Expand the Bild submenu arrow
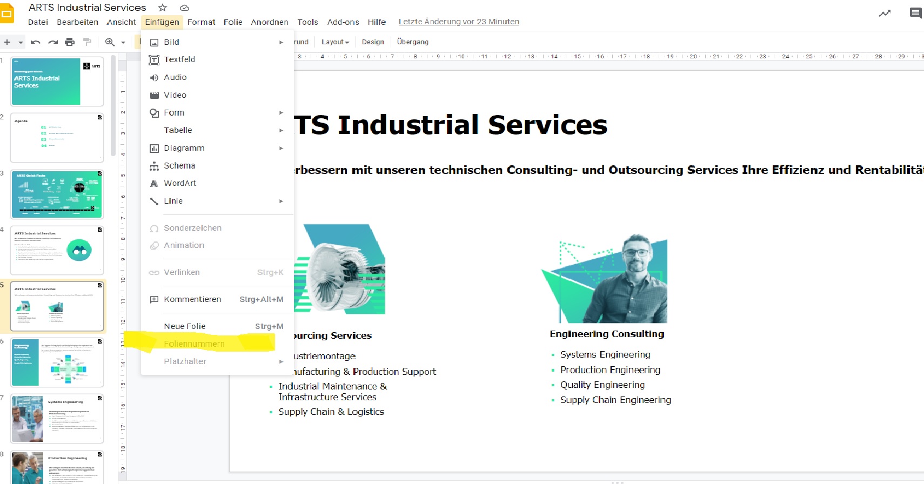Screen dimensions: 924x484 [281, 42]
